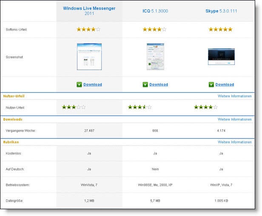Click the Softonic gold star rating for Skype
The width and height of the screenshot is (262, 216).
[220, 29]
